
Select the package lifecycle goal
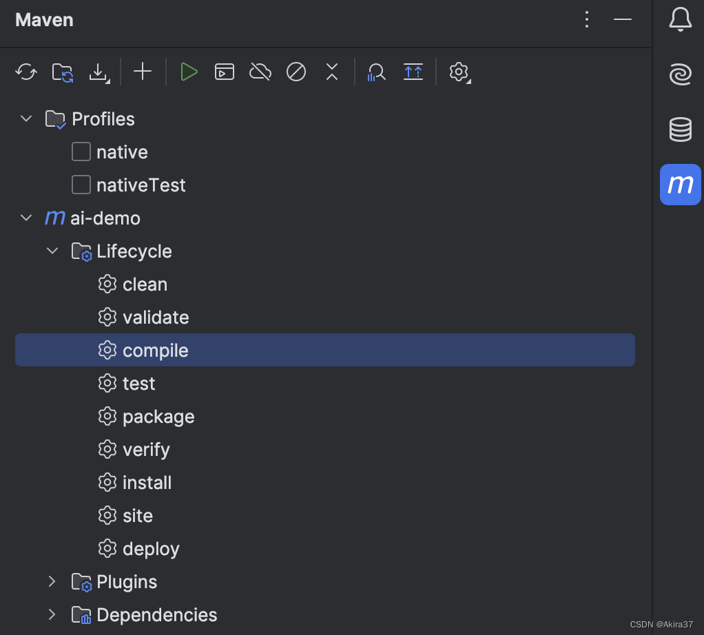pyautogui.click(x=325, y=417)
